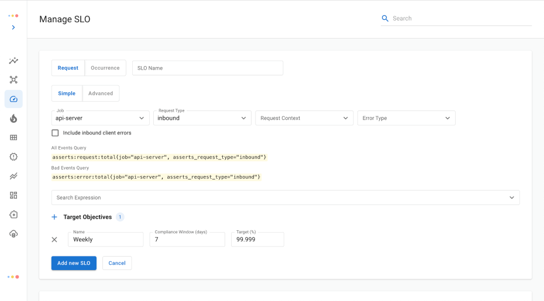This screenshot has height=301, width=544.
Task: Add a new target objective with plus icon
Action: (x=54, y=217)
